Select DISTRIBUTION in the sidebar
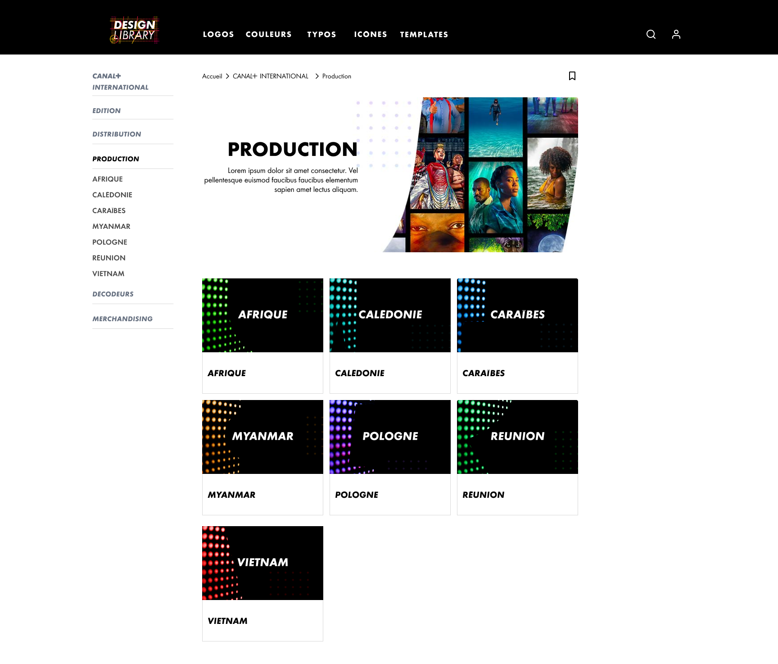 [117, 134]
